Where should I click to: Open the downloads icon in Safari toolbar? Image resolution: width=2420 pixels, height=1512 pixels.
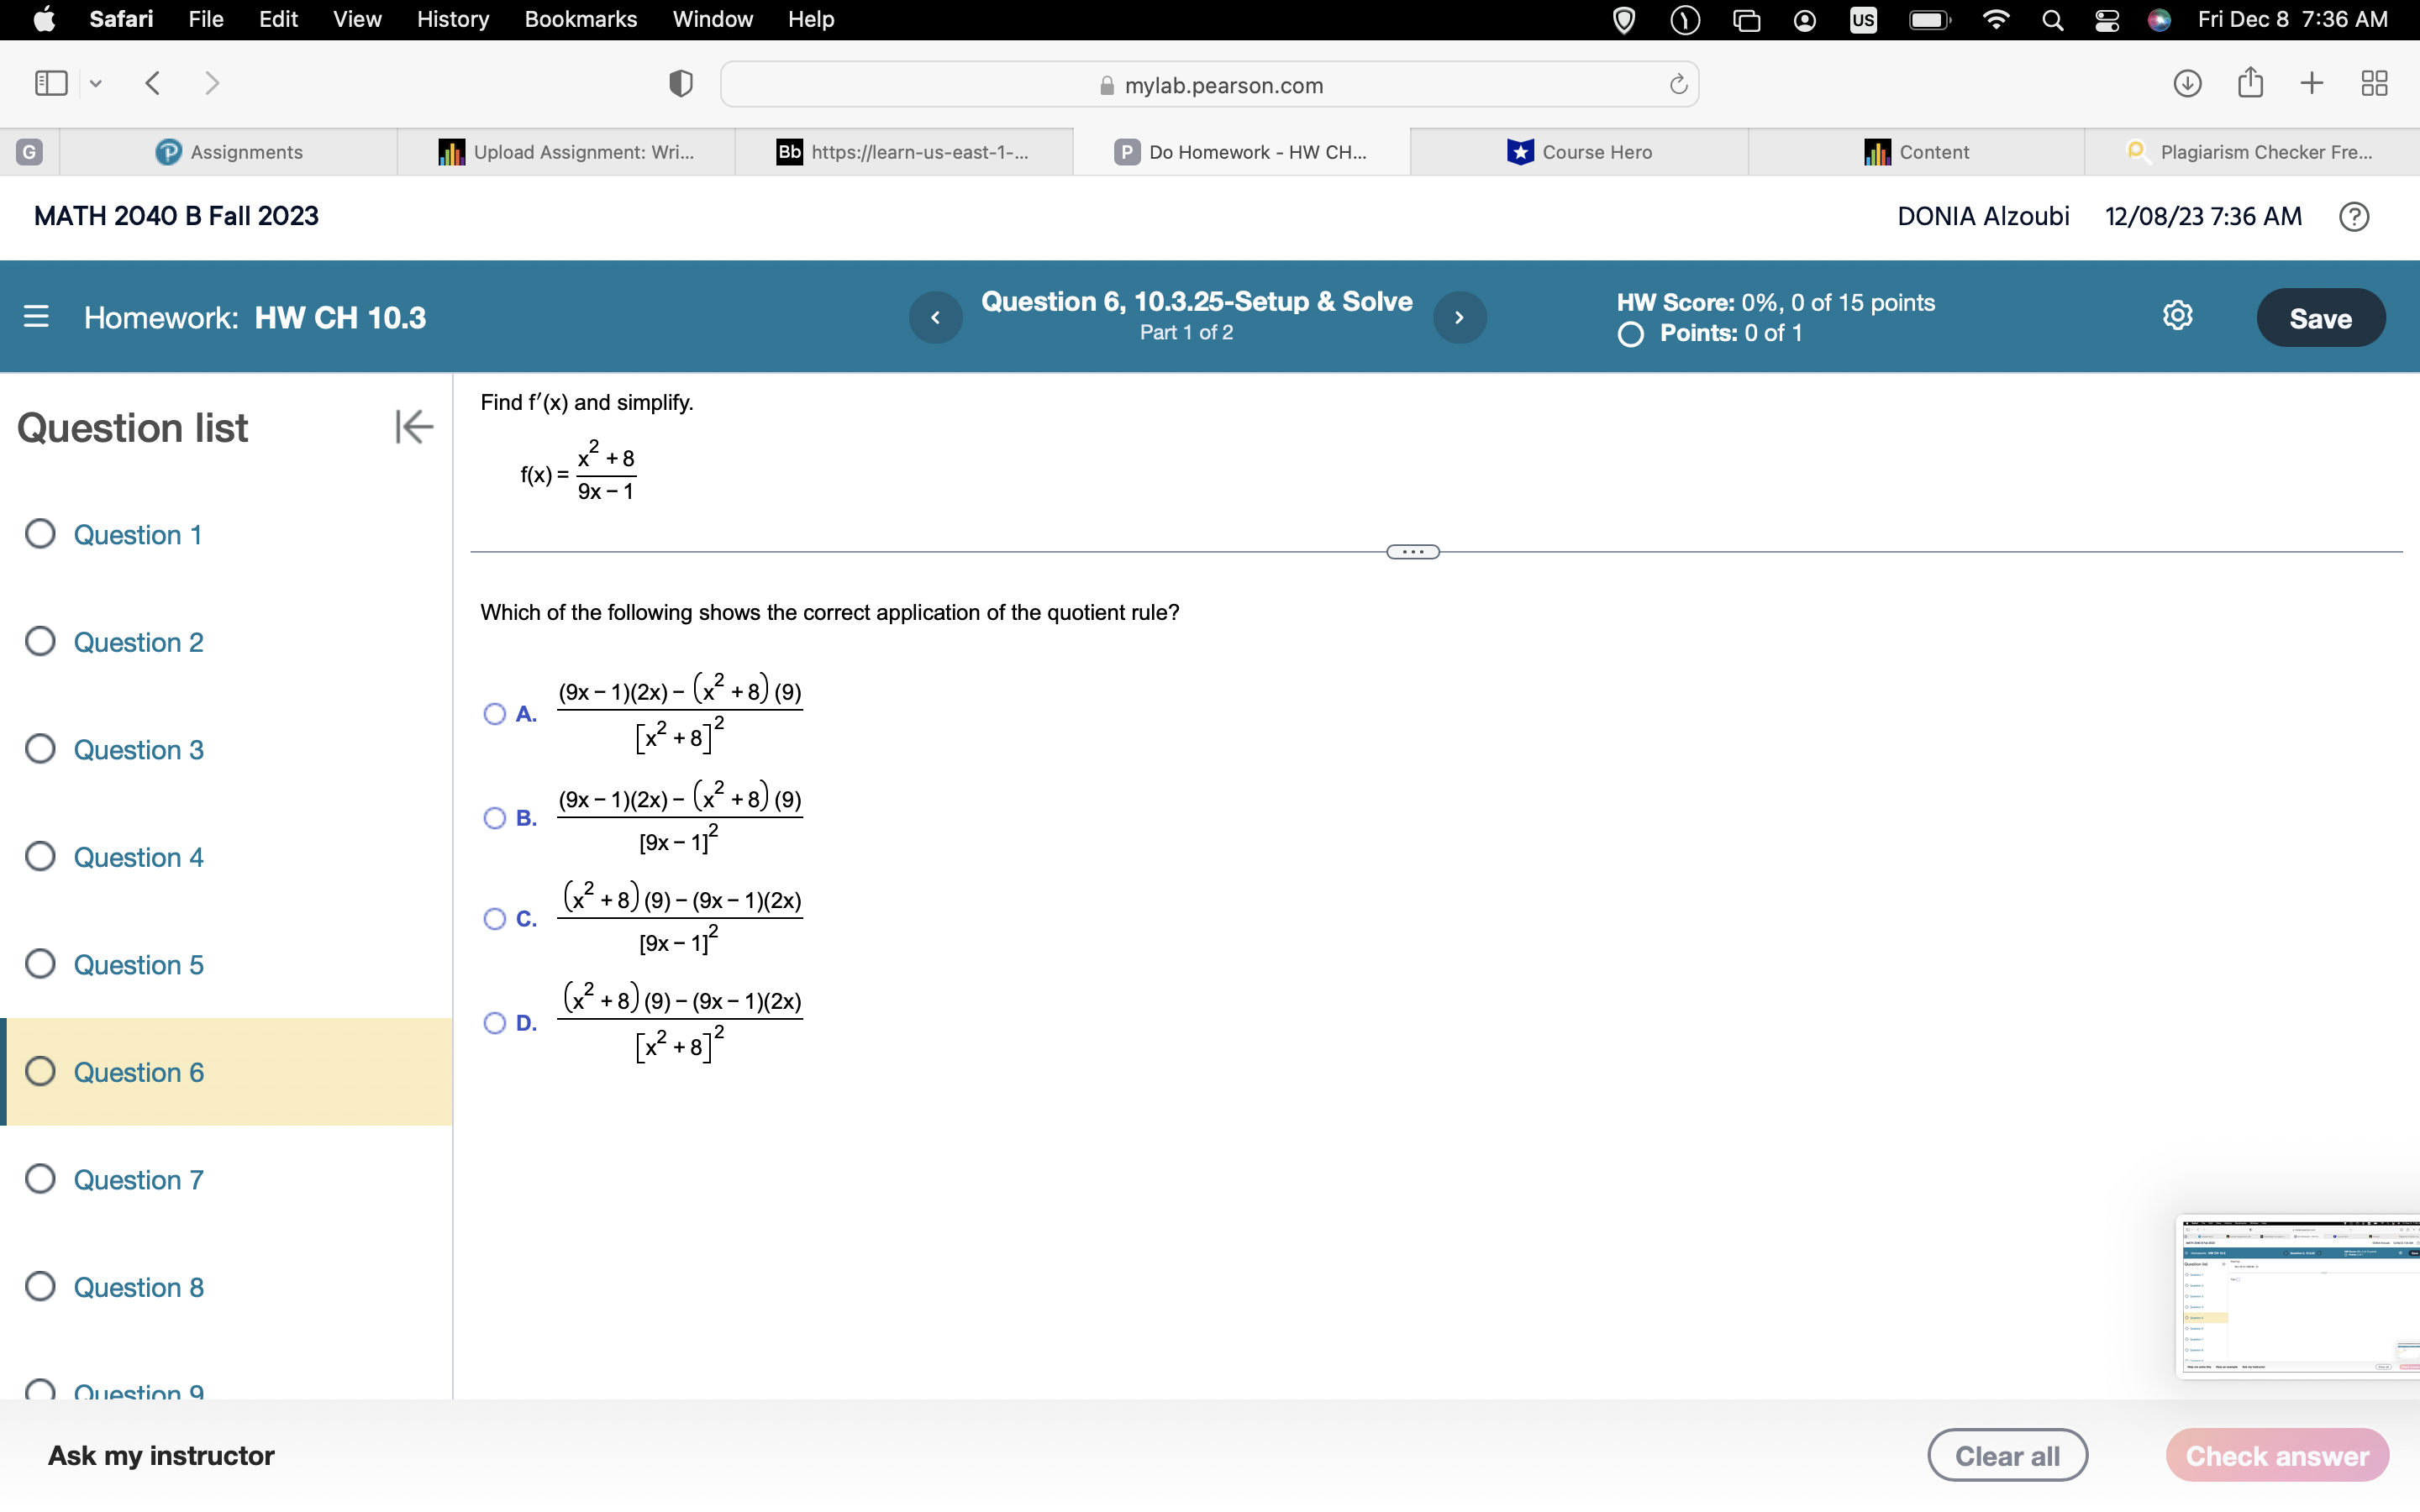tap(2188, 83)
